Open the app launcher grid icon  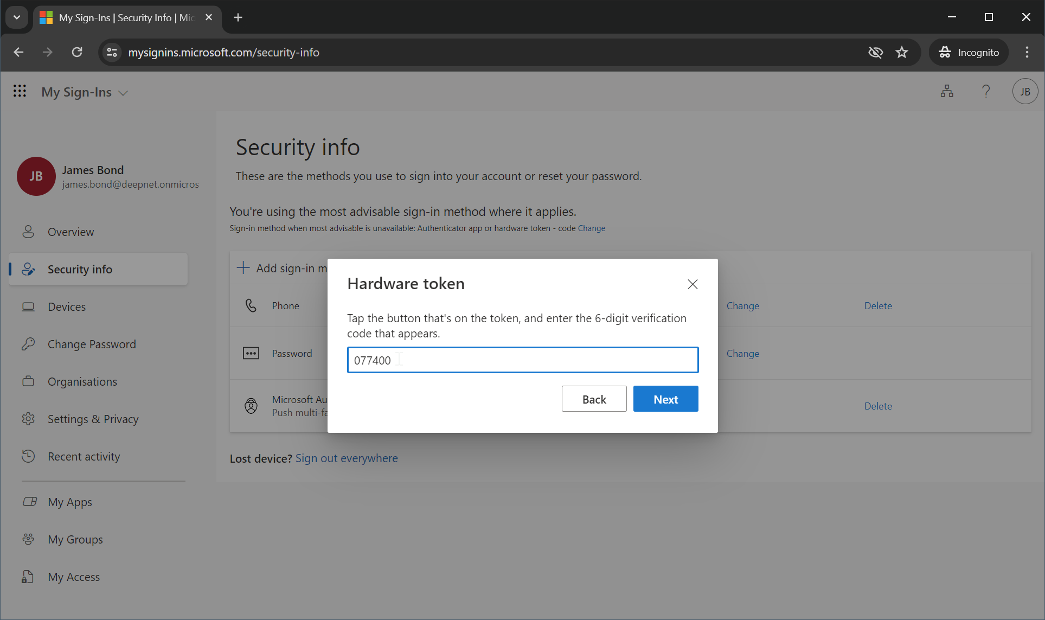tap(20, 91)
